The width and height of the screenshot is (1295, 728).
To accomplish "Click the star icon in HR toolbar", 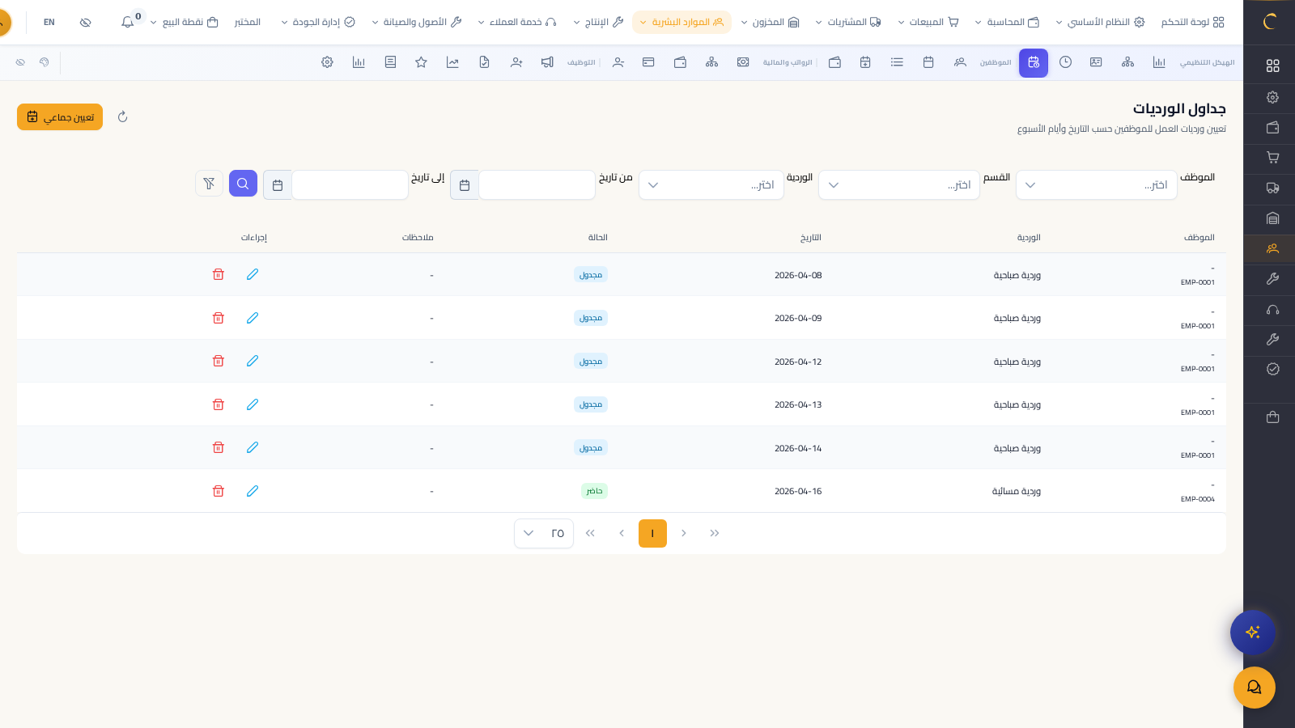I will (x=421, y=62).
